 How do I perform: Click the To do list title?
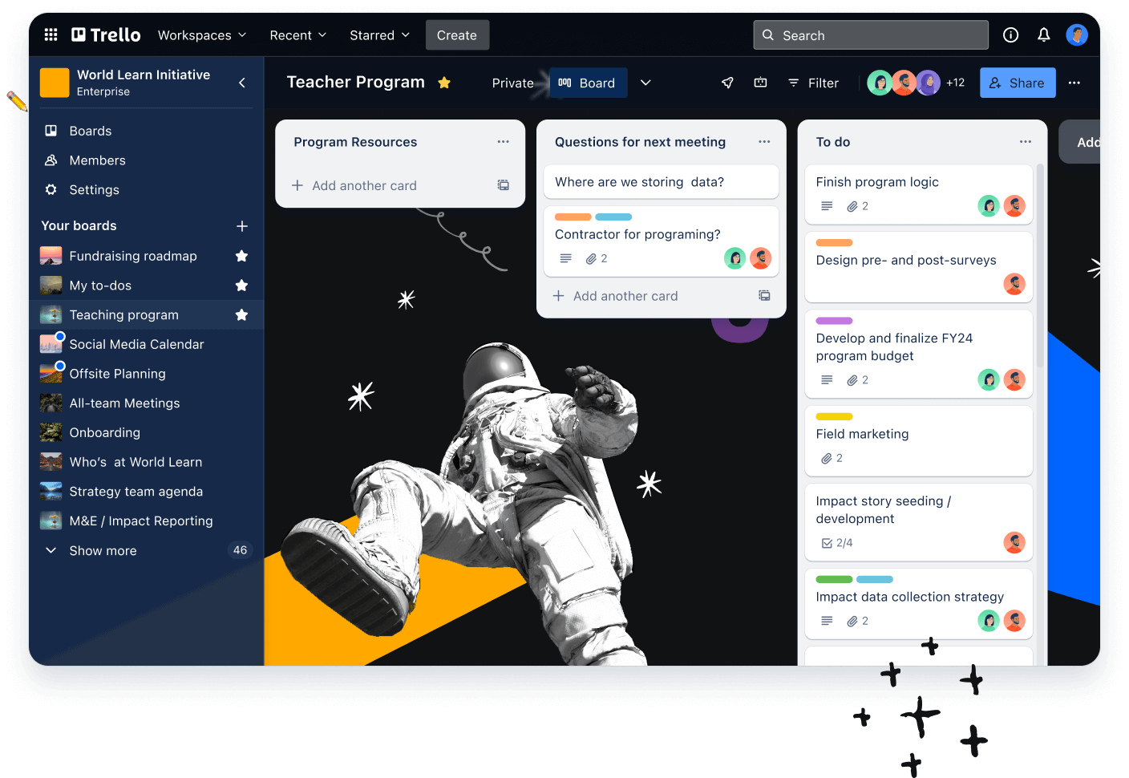click(x=833, y=142)
